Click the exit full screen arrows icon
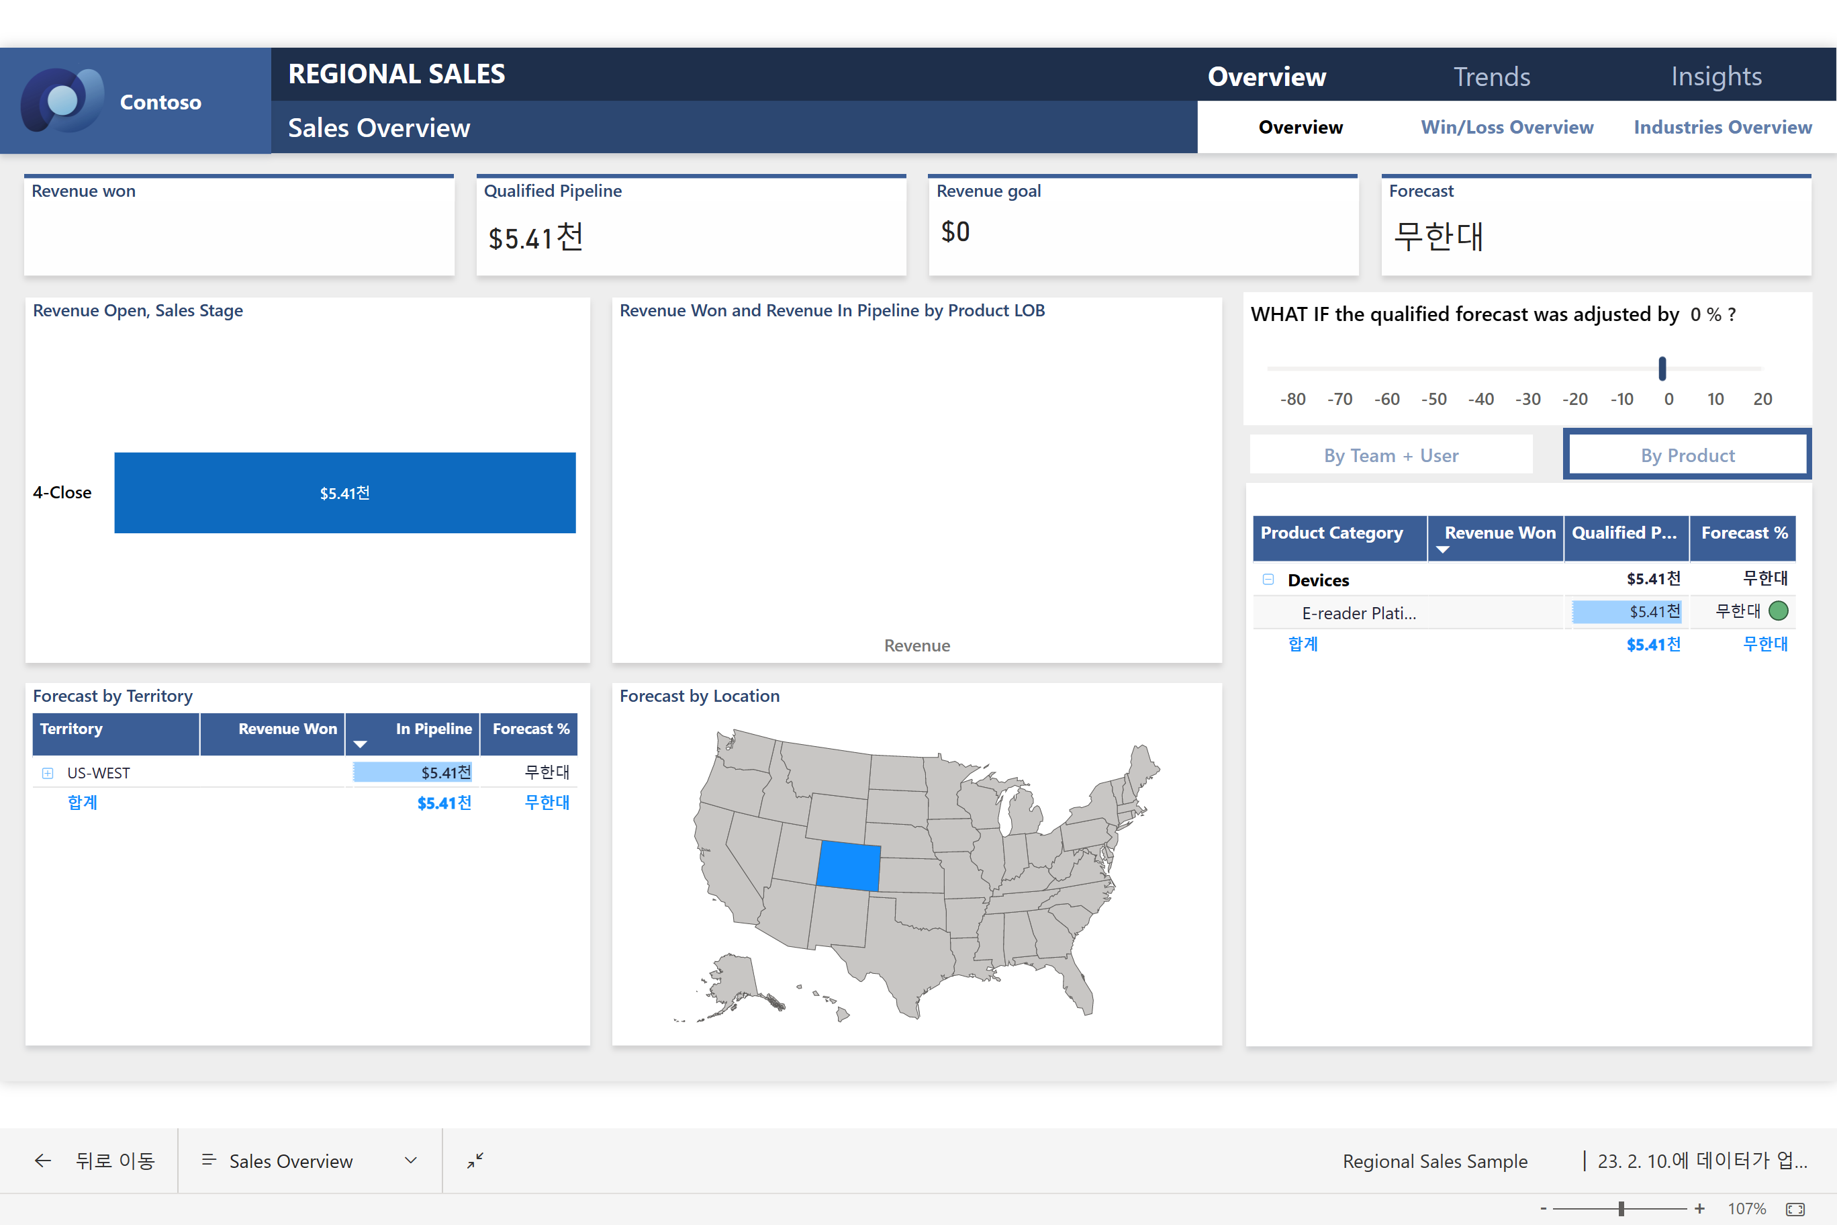1837x1225 pixels. 475,1161
